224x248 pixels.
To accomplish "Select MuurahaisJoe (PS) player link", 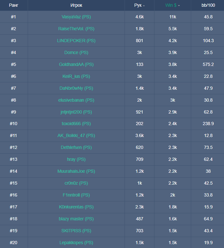I will click(76, 171).
